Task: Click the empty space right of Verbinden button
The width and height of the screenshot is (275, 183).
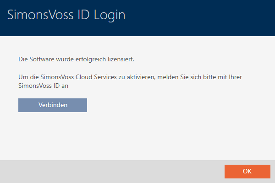Action: coord(174,105)
